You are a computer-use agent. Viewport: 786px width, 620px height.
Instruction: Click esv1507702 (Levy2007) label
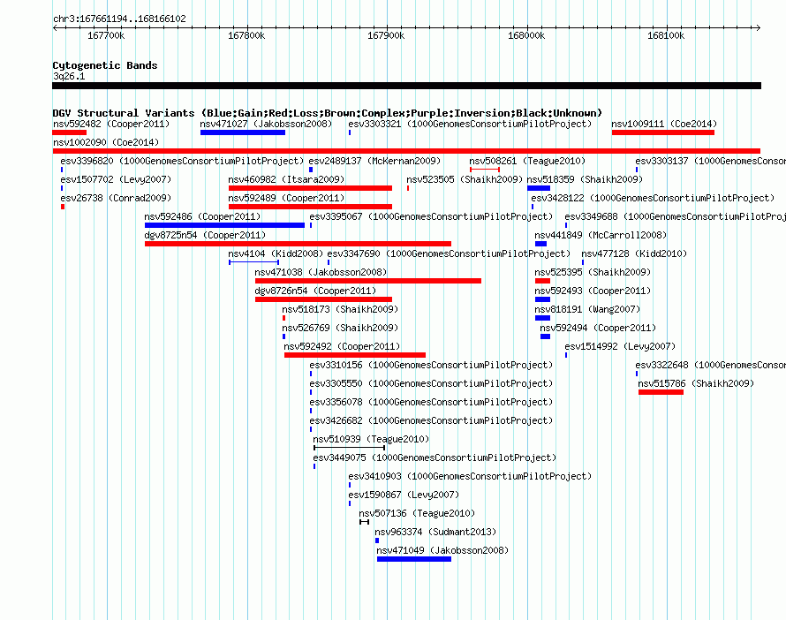(116, 179)
